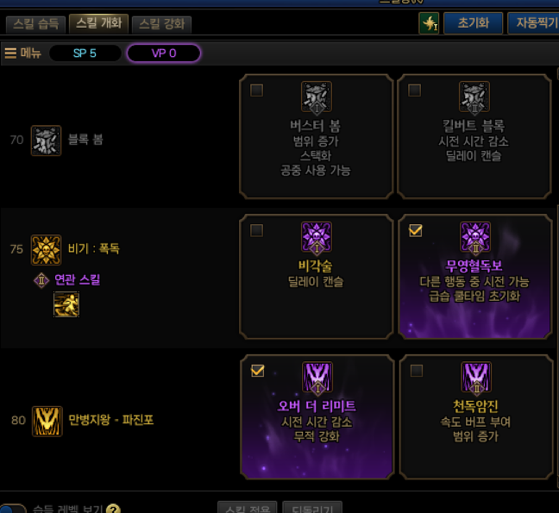Switch to the 스킬 강화 tab
559x513 pixels.
click(161, 24)
